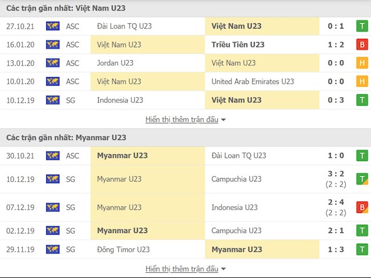
Task: Expand more matches under Việt Nam U23 section
Action: (185, 119)
